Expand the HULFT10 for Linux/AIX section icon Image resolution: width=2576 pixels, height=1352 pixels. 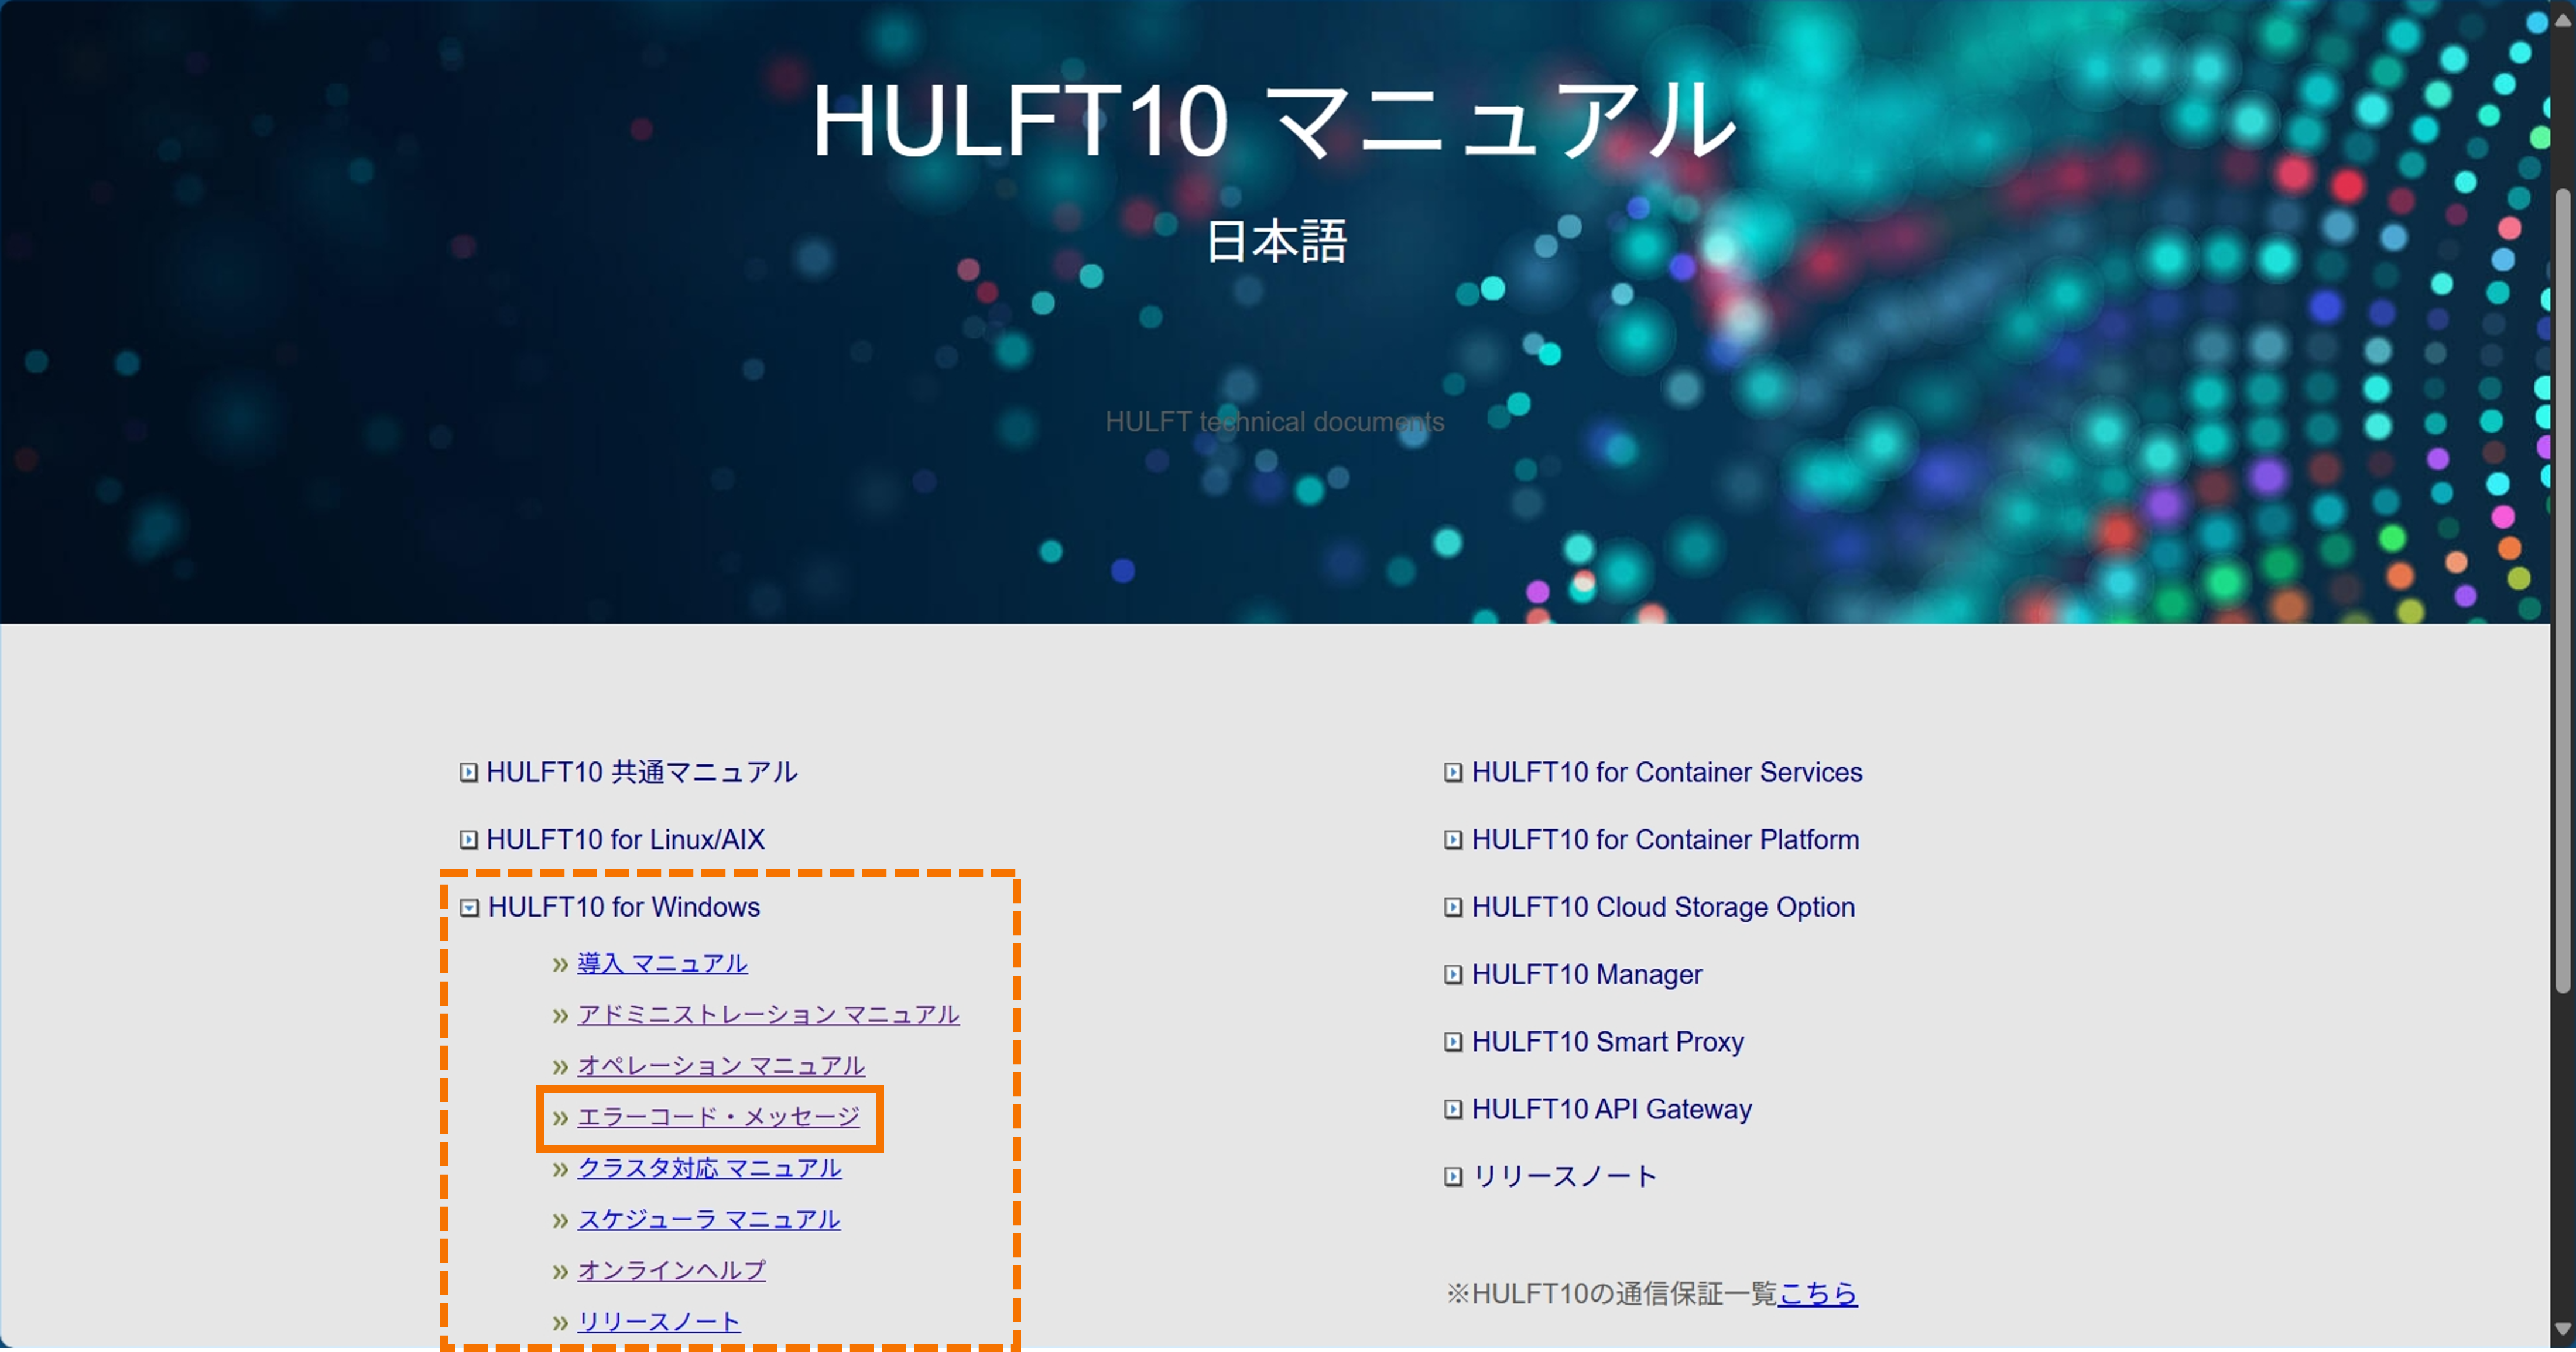(x=468, y=840)
